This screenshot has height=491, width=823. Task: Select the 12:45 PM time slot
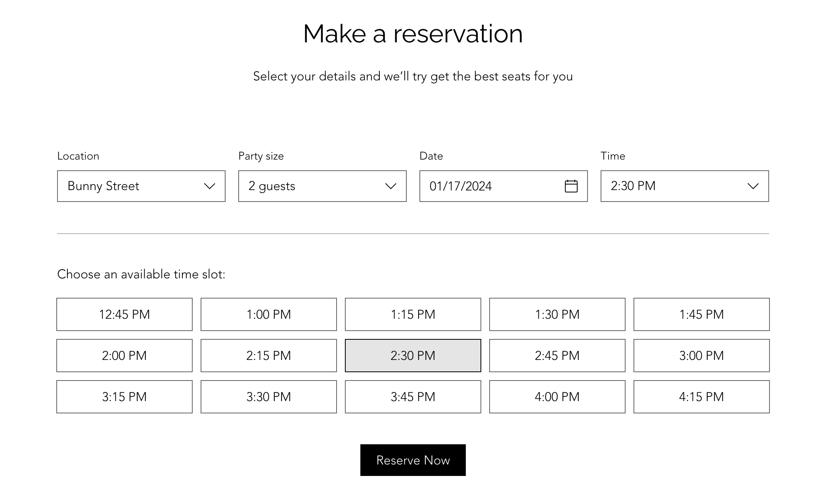point(124,314)
